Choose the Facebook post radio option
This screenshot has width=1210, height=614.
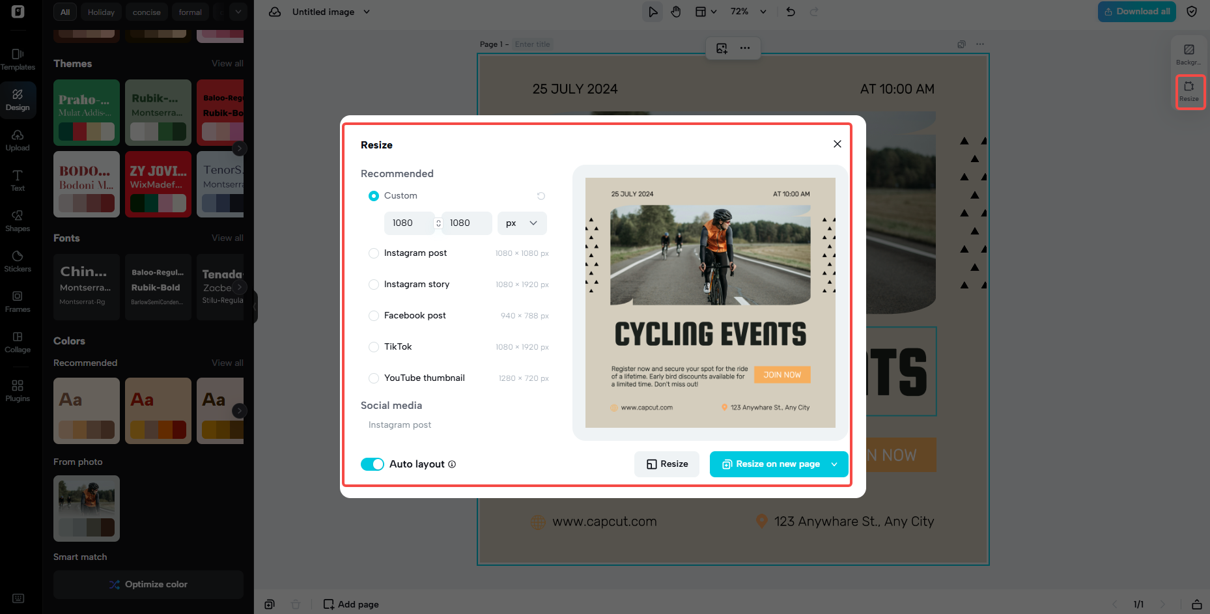(x=374, y=316)
